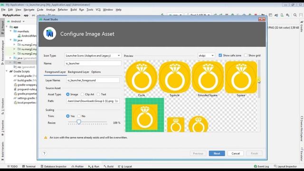Open the VCS menu
The height and width of the screenshot is (171, 304).
point(98,9)
